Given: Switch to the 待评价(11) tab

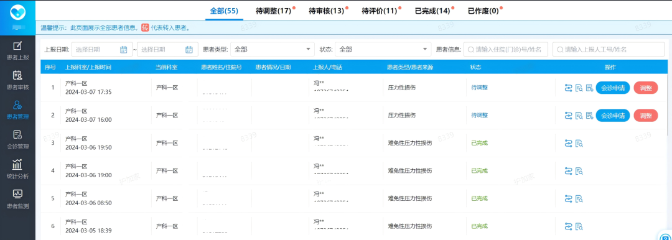Looking at the screenshot, I should tap(379, 11).
